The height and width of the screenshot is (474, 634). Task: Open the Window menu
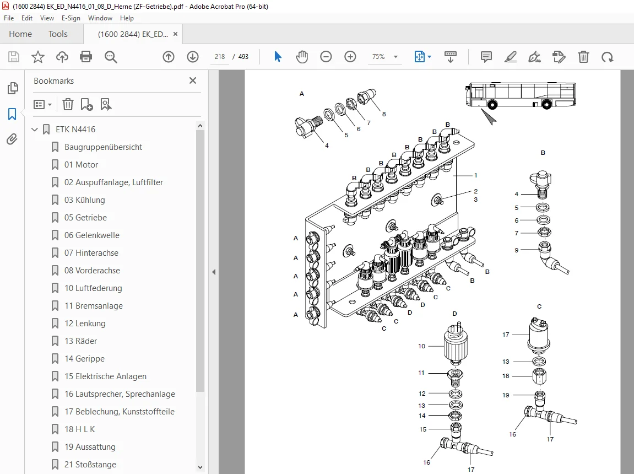coord(100,18)
